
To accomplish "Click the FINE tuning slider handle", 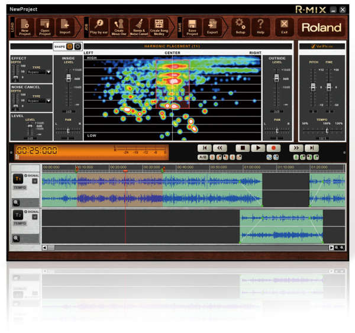I will (329, 87).
